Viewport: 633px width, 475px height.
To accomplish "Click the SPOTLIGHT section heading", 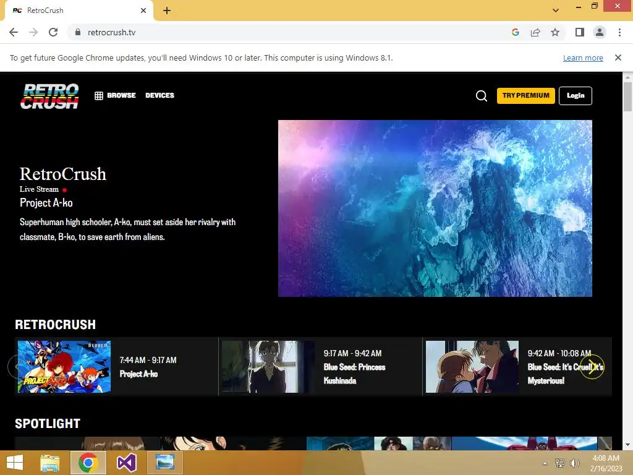I will click(x=48, y=423).
